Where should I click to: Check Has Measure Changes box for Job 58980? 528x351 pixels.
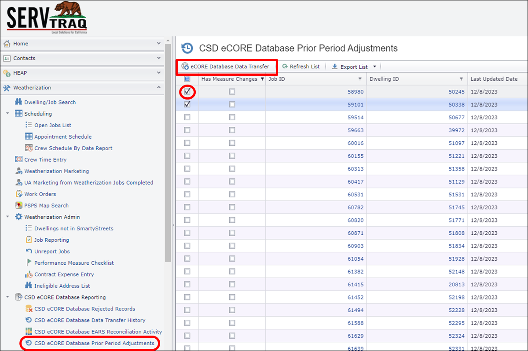[232, 92]
